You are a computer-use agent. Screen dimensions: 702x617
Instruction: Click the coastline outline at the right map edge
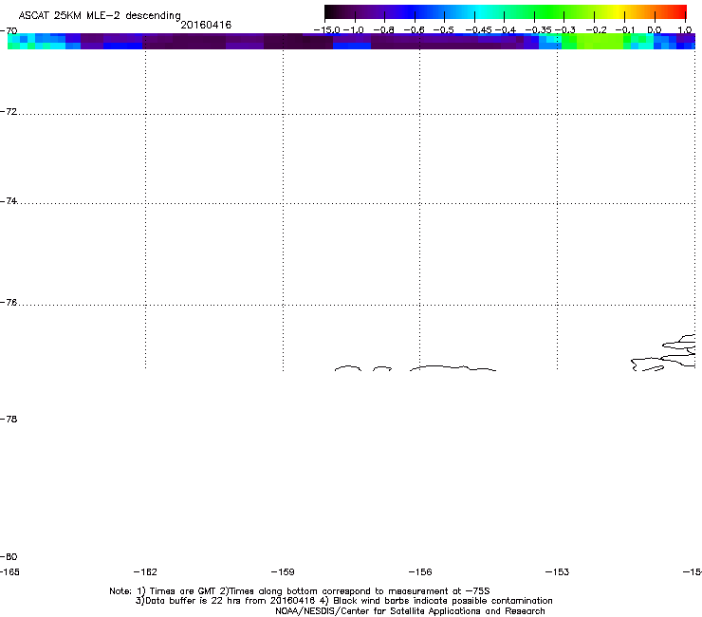coord(664,352)
